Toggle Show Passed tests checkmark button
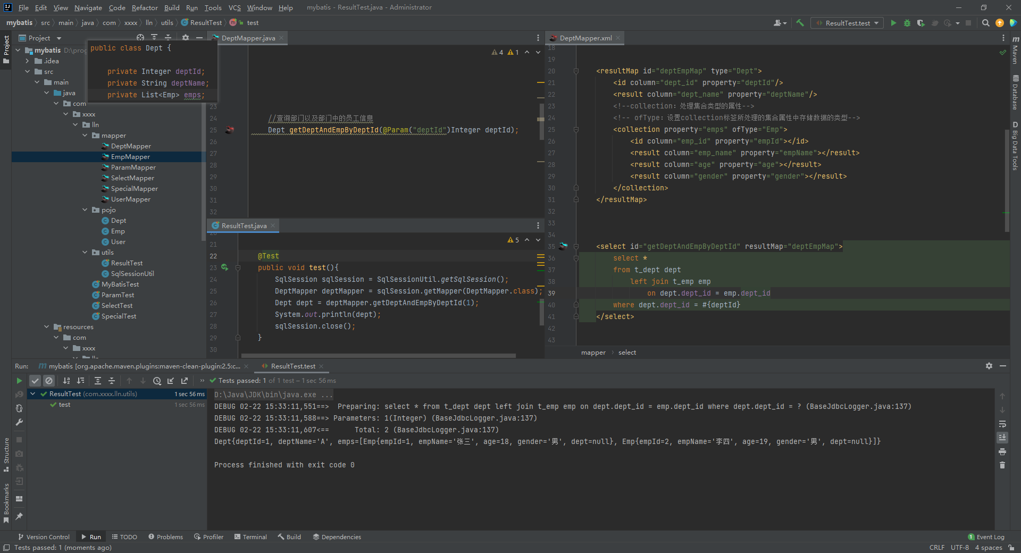1021x553 pixels. pos(35,381)
